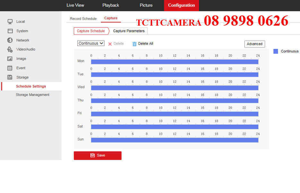Select Monday's schedule timeline bar
Image resolution: width=300 pixels, height=193 pixels.
click(x=175, y=62)
